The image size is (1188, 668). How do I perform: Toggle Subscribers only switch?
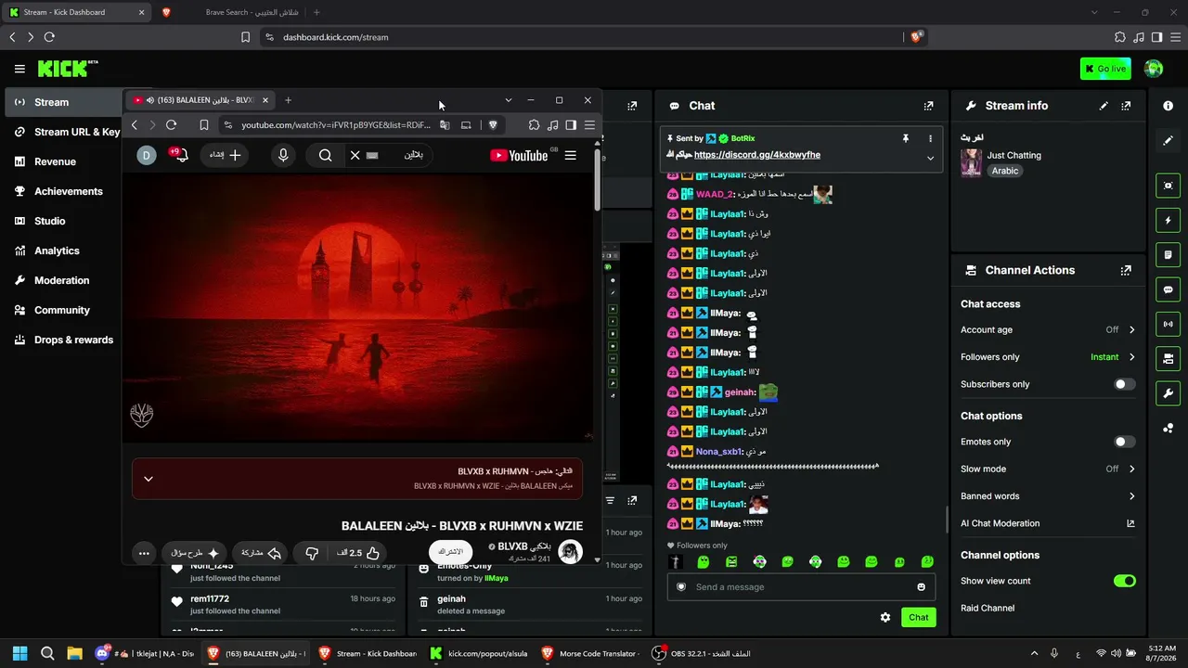click(1124, 384)
